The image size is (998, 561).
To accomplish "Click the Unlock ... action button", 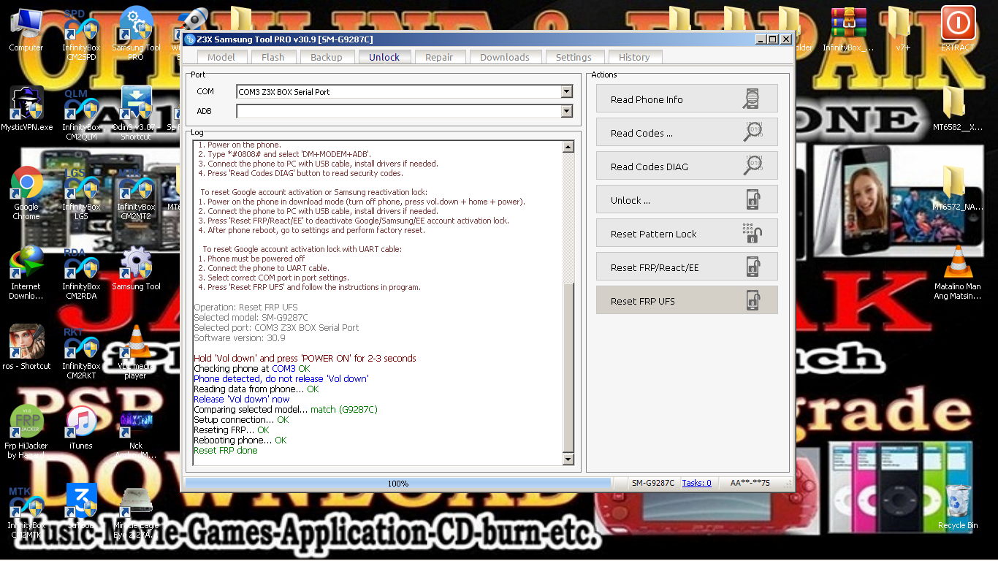I will pyautogui.click(x=687, y=199).
